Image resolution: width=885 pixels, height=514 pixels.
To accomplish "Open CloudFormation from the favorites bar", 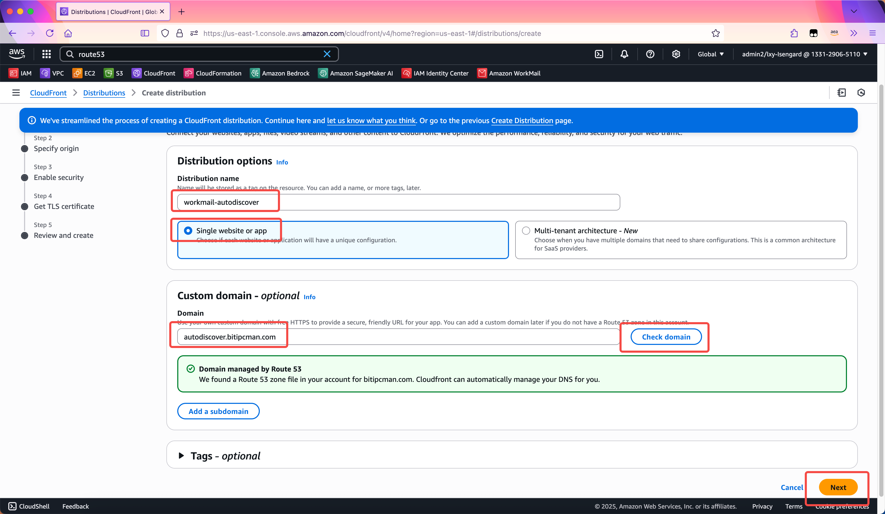I will point(212,73).
